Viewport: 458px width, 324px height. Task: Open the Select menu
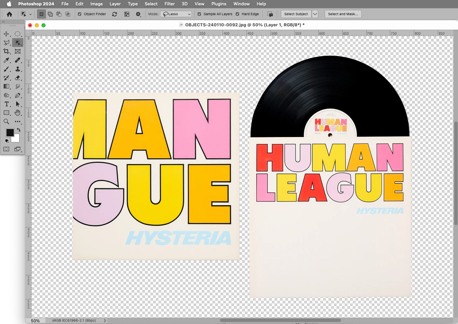click(x=151, y=4)
